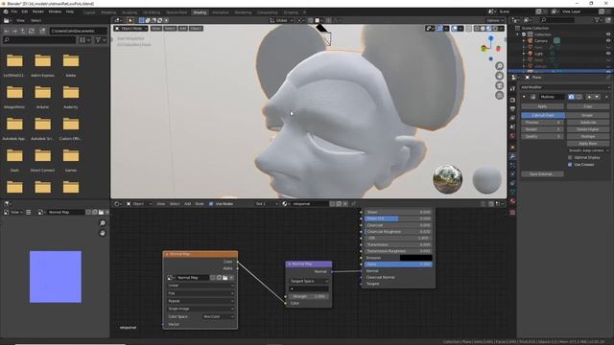
Task: Zoom the image editor view with magnifier
Action: [103, 223]
